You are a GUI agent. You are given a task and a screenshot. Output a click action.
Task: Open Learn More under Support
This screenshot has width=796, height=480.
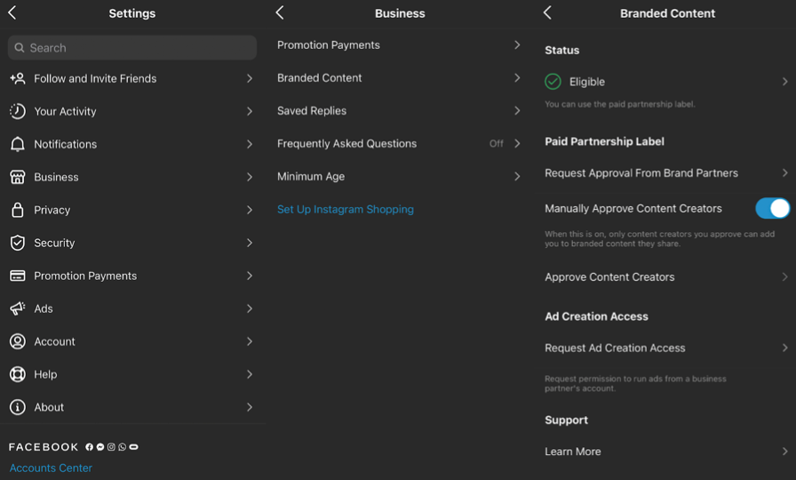[x=573, y=452]
